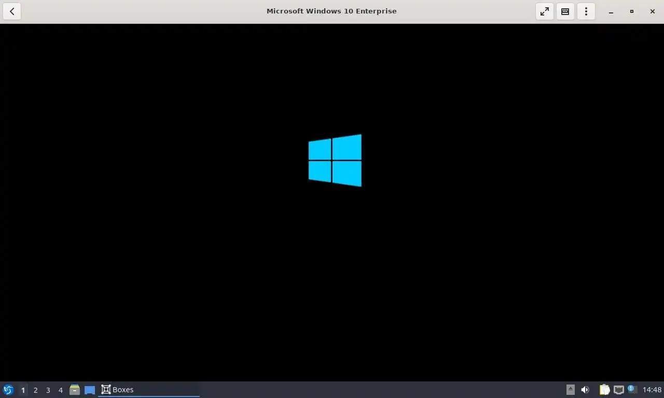
Task: Launch the file manager from the panel
Action: coord(75,390)
